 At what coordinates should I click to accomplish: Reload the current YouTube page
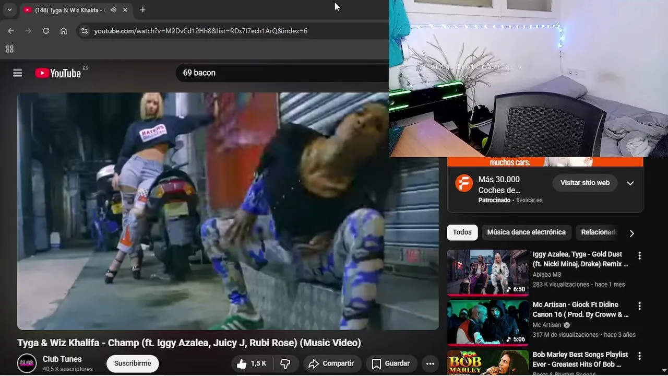[46, 31]
